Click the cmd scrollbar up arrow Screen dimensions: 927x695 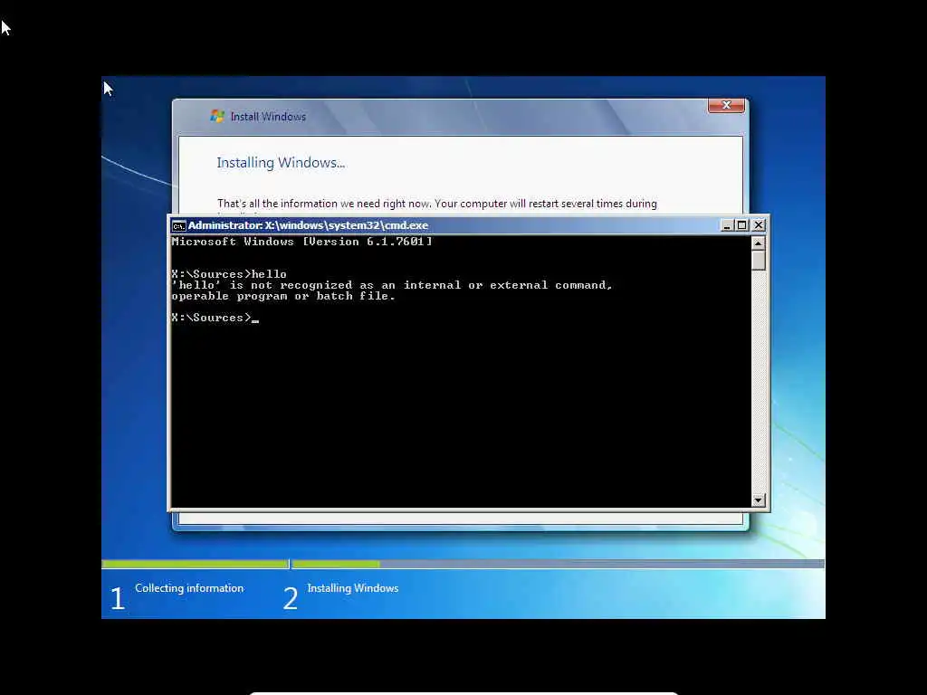tap(758, 243)
